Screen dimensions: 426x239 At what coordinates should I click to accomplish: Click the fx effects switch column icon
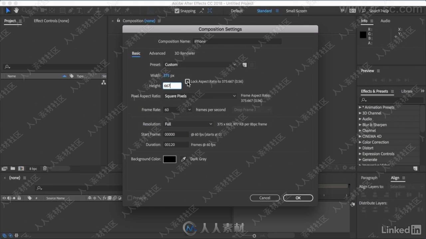105,198
